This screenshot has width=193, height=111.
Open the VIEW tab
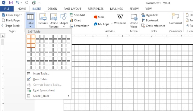148,9
